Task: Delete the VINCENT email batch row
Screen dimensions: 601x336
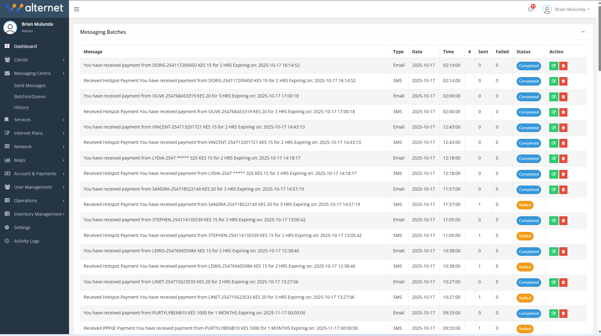Action: (x=563, y=128)
